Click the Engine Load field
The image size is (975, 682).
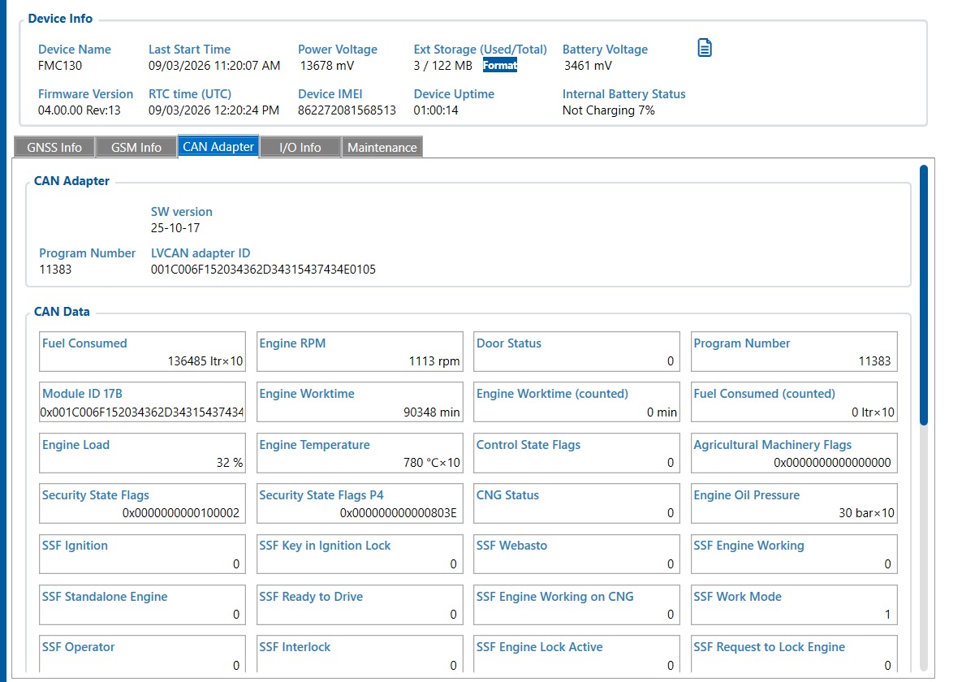click(x=142, y=454)
